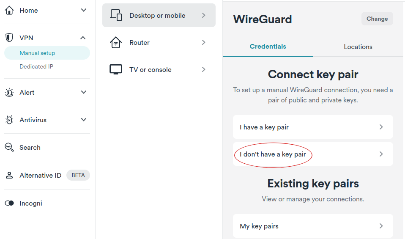Click the Desktop or mobile device icon
Viewport: 405px width, 239px height.
click(116, 15)
